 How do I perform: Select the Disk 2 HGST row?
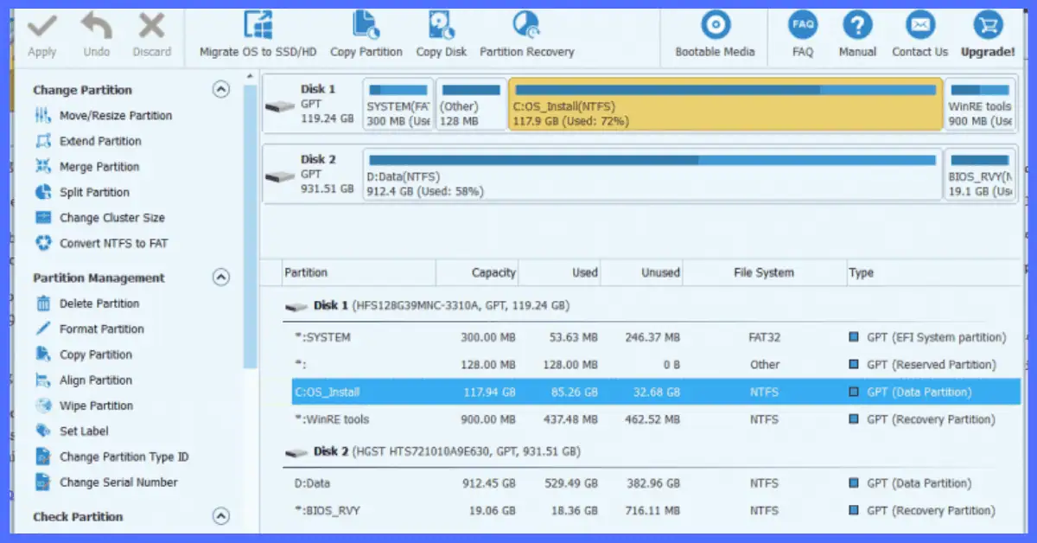coord(652,451)
